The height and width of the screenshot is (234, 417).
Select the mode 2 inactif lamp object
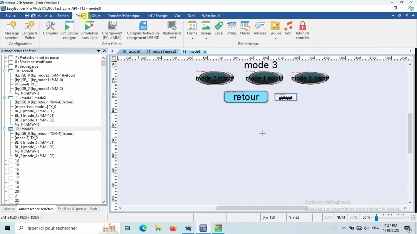coord(215,78)
